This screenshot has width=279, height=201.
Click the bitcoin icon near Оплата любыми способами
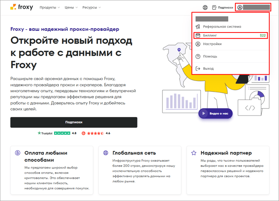click(x=17, y=153)
